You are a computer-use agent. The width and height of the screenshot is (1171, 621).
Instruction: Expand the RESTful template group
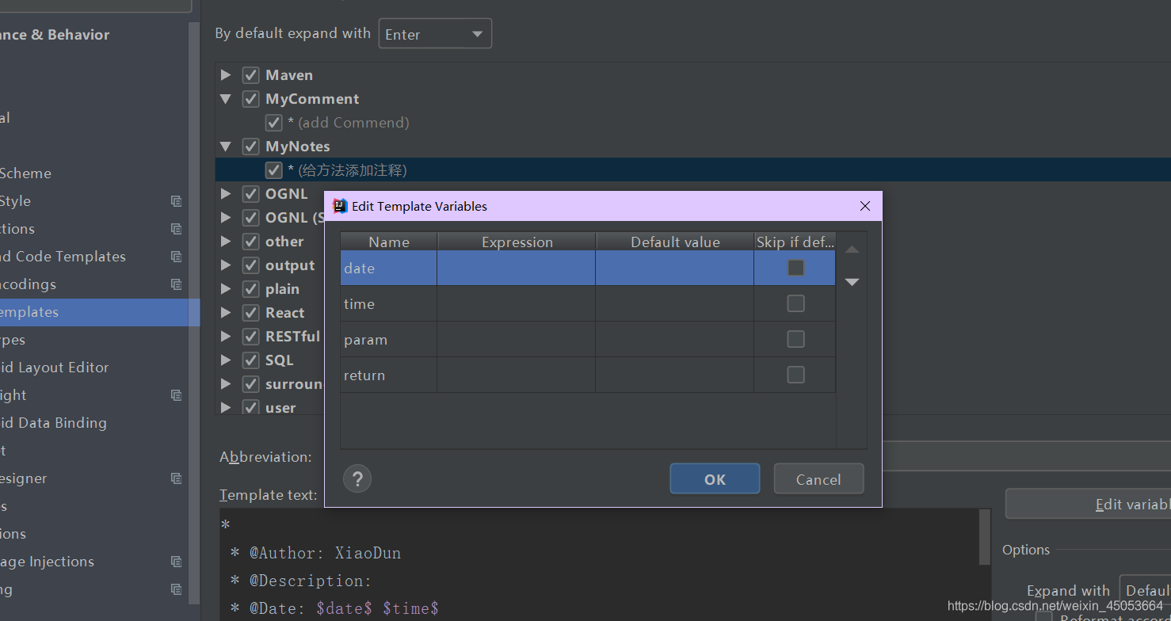[226, 337]
